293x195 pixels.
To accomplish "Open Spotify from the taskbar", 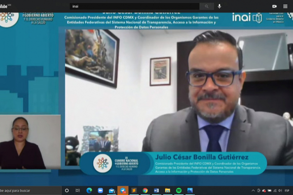I will click(179, 191).
